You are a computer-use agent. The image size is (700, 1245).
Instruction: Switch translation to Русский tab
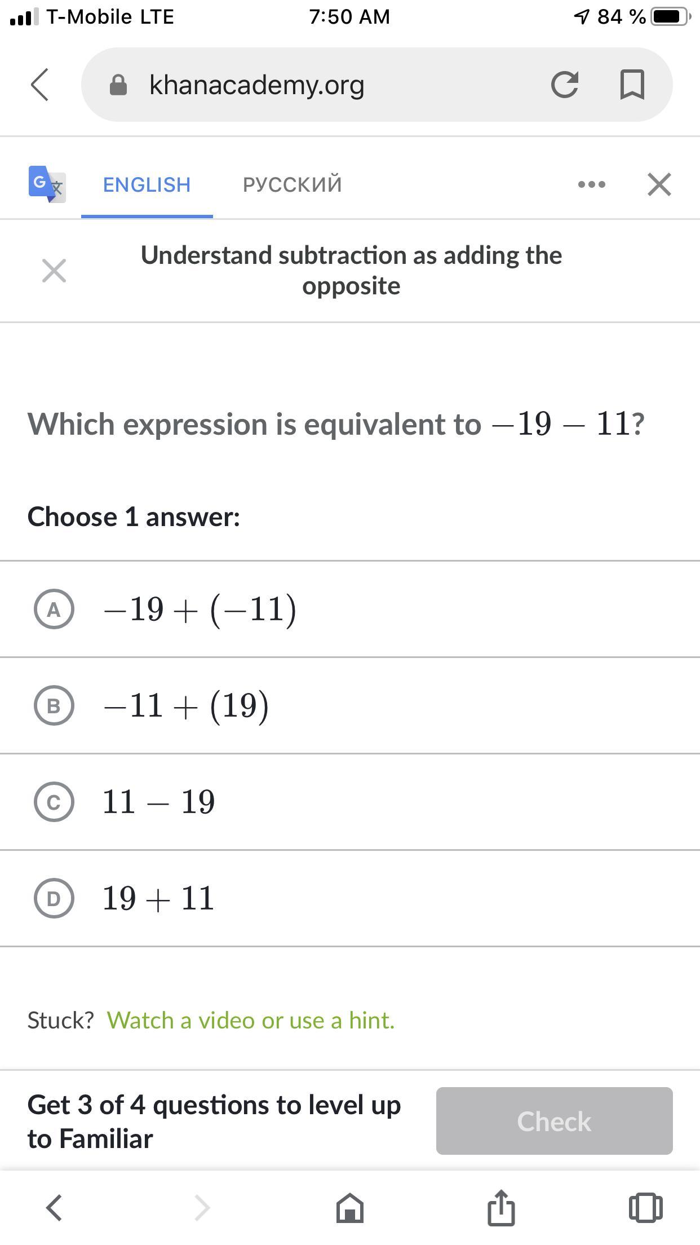(292, 184)
